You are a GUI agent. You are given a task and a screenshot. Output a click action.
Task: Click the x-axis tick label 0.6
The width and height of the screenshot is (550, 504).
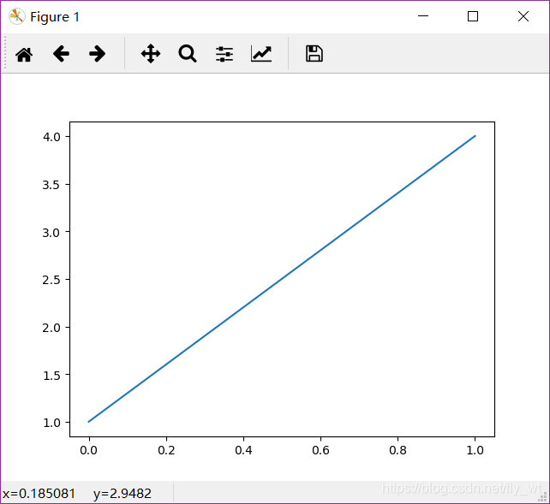click(320, 450)
